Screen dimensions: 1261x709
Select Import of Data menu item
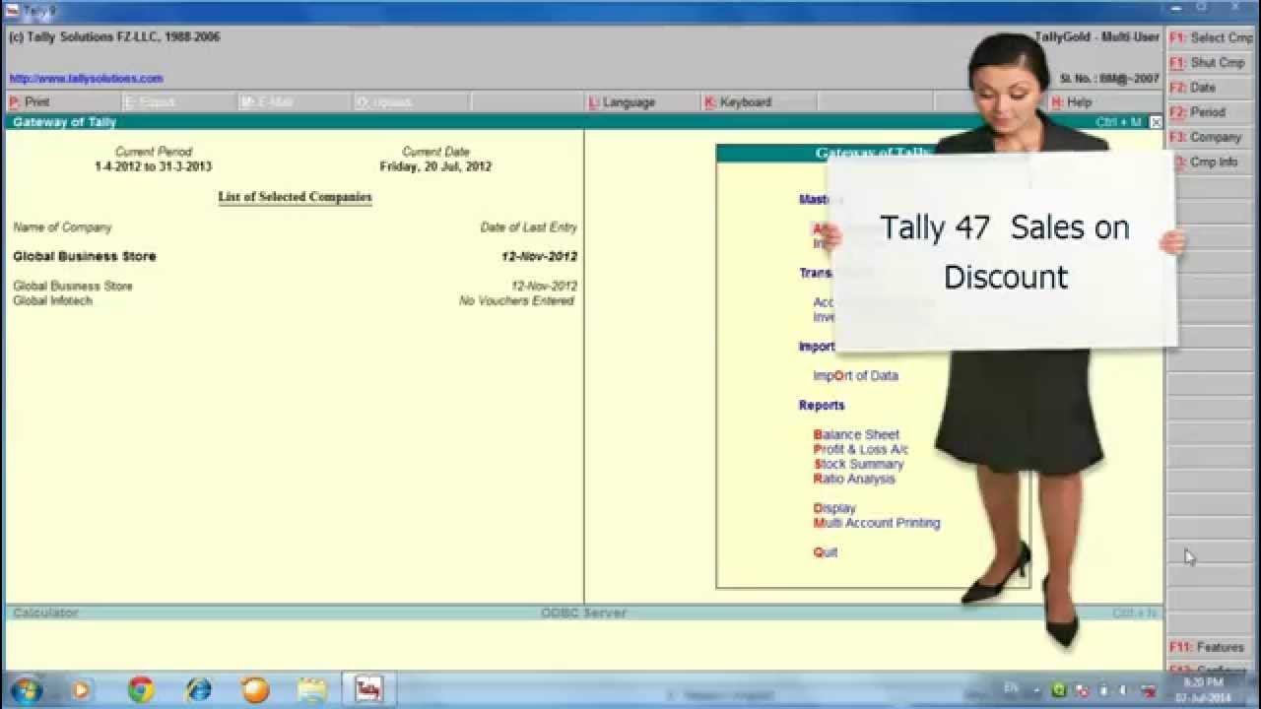click(855, 376)
